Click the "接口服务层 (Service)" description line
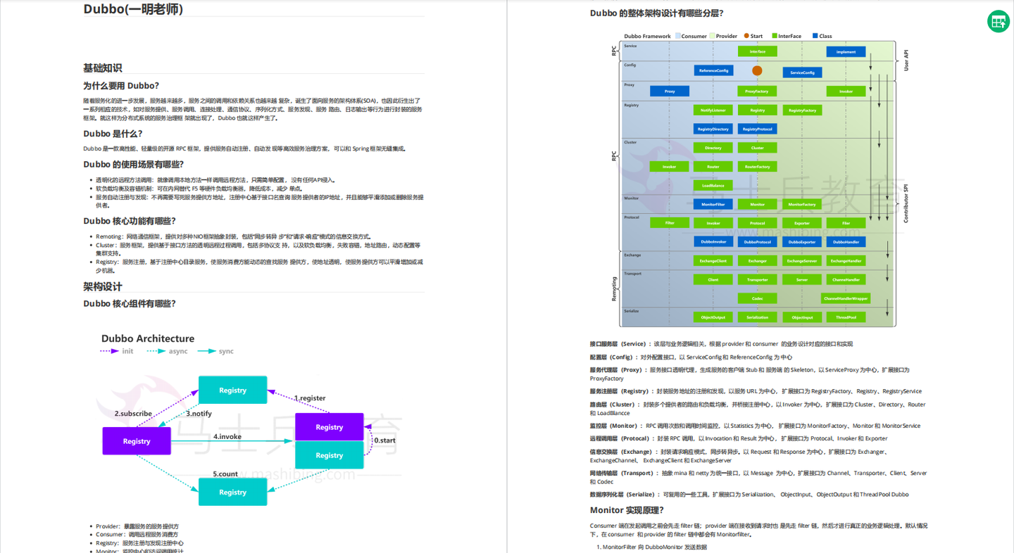Image resolution: width=1014 pixels, height=553 pixels. click(721, 344)
